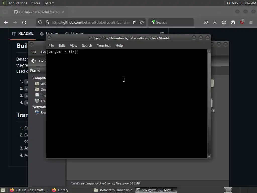Click the file manager Back button
The height and width of the screenshot is (193, 257).
(x=38, y=61)
